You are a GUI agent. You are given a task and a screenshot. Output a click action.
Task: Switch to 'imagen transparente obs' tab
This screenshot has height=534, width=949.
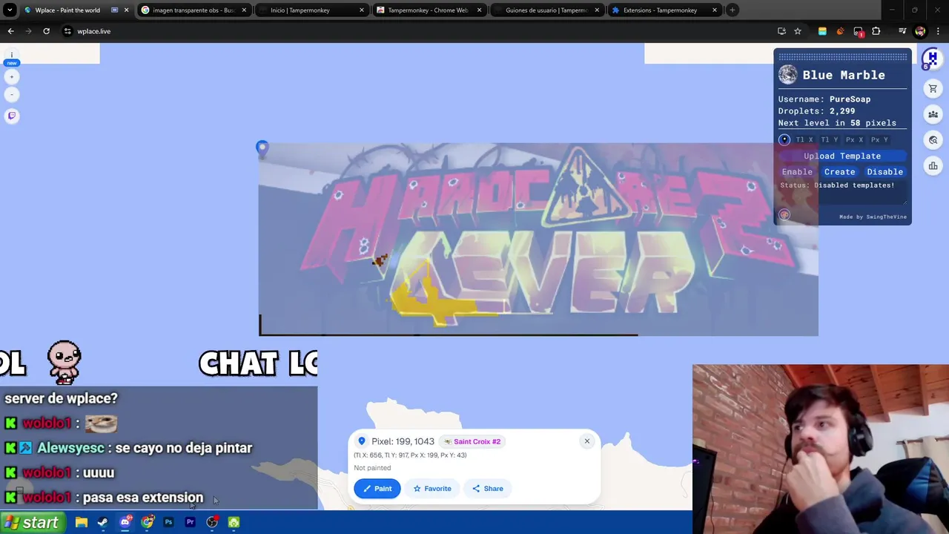click(x=193, y=10)
